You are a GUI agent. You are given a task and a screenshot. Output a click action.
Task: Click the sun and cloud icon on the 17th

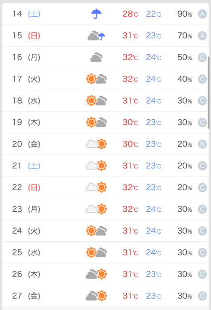coord(96,79)
